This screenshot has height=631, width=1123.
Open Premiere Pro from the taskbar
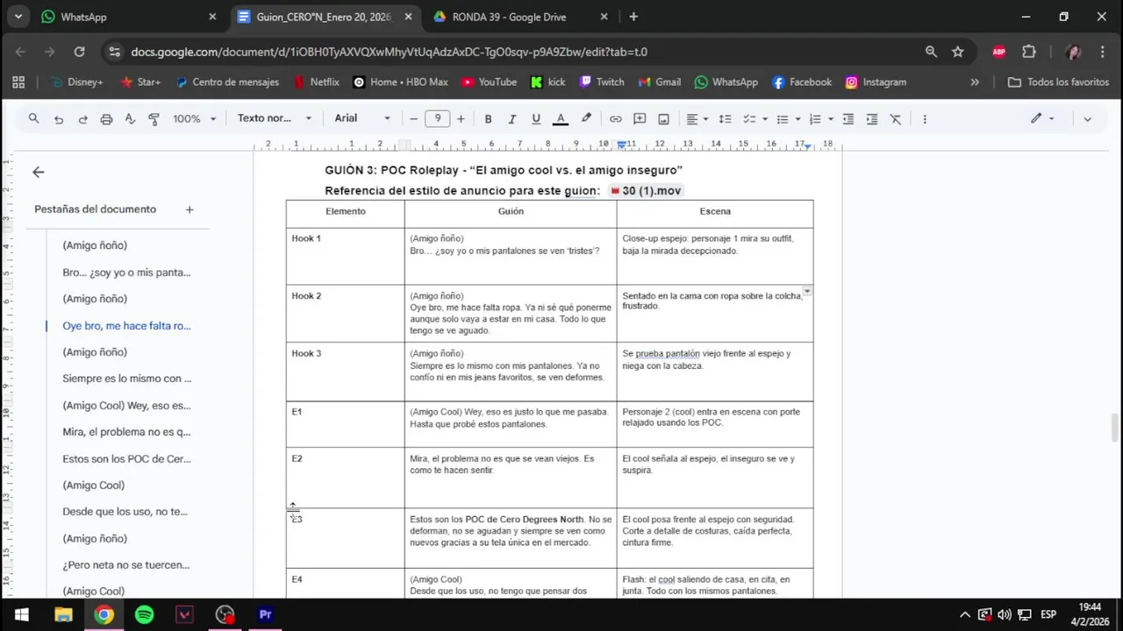click(x=265, y=614)
